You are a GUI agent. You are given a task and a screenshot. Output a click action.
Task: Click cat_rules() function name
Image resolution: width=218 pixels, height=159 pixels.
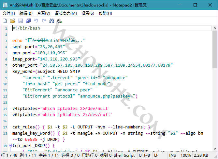26,127
